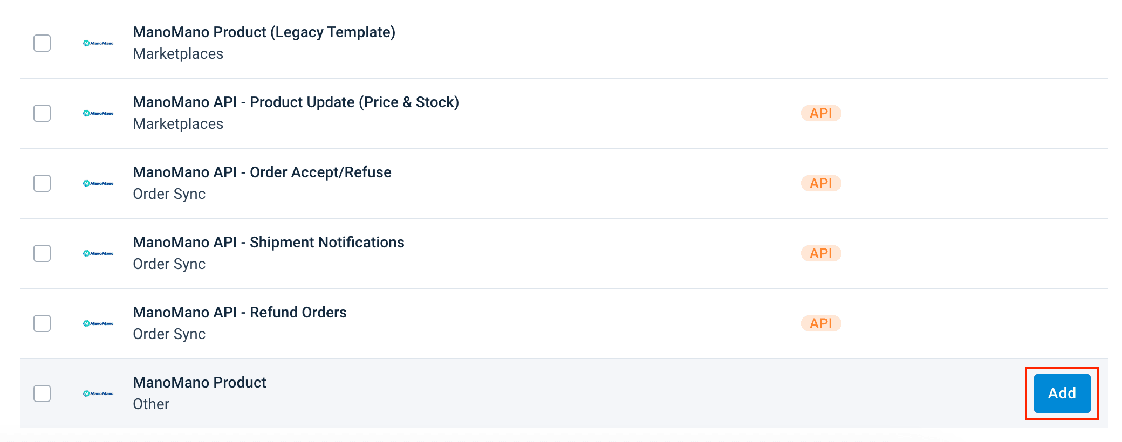Mark the Refund Orders checkbox
The image size is (1122, 442).
click(x=42, y=323)
